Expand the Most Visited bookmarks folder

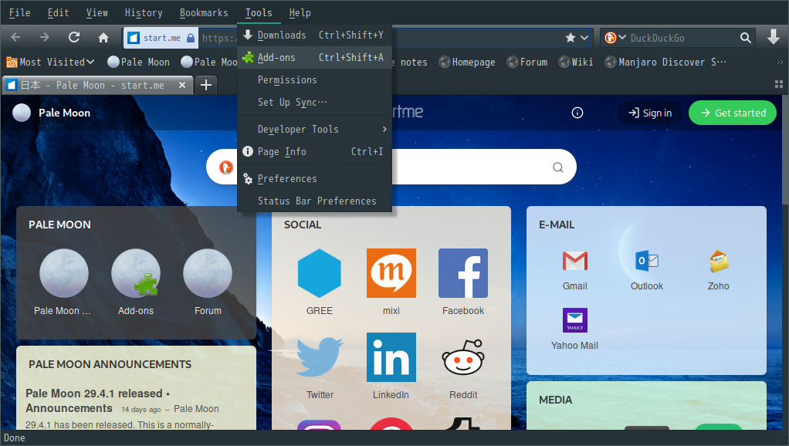coord(50,62)
